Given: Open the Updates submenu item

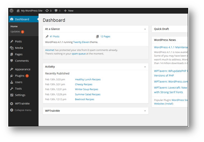Looking at the screenshot, I should (15, 31).
